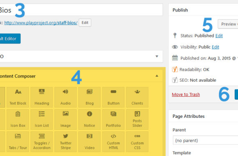
Task: Move the page to Trash
Action: tap(186, 94)
